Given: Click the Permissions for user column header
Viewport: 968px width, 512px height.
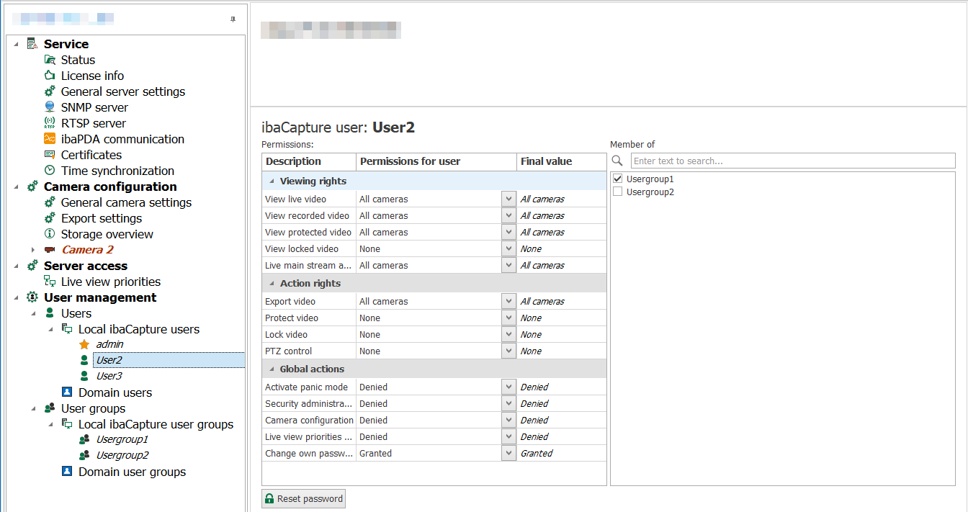Looking at the screenshot, I should tap(436, 161).
